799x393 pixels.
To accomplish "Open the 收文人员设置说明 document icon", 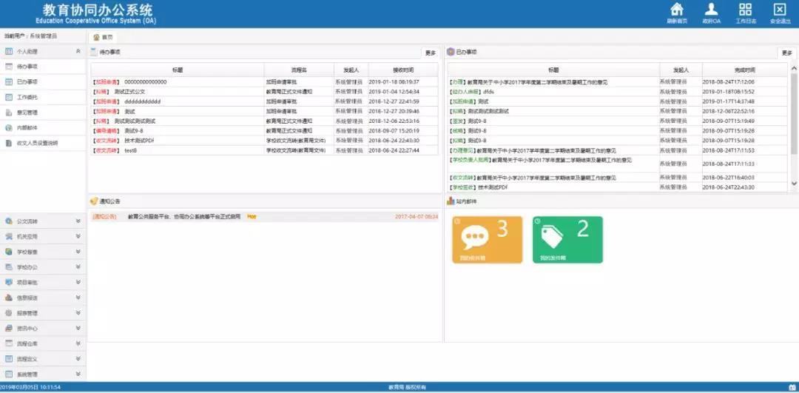I will coord(9,144).
